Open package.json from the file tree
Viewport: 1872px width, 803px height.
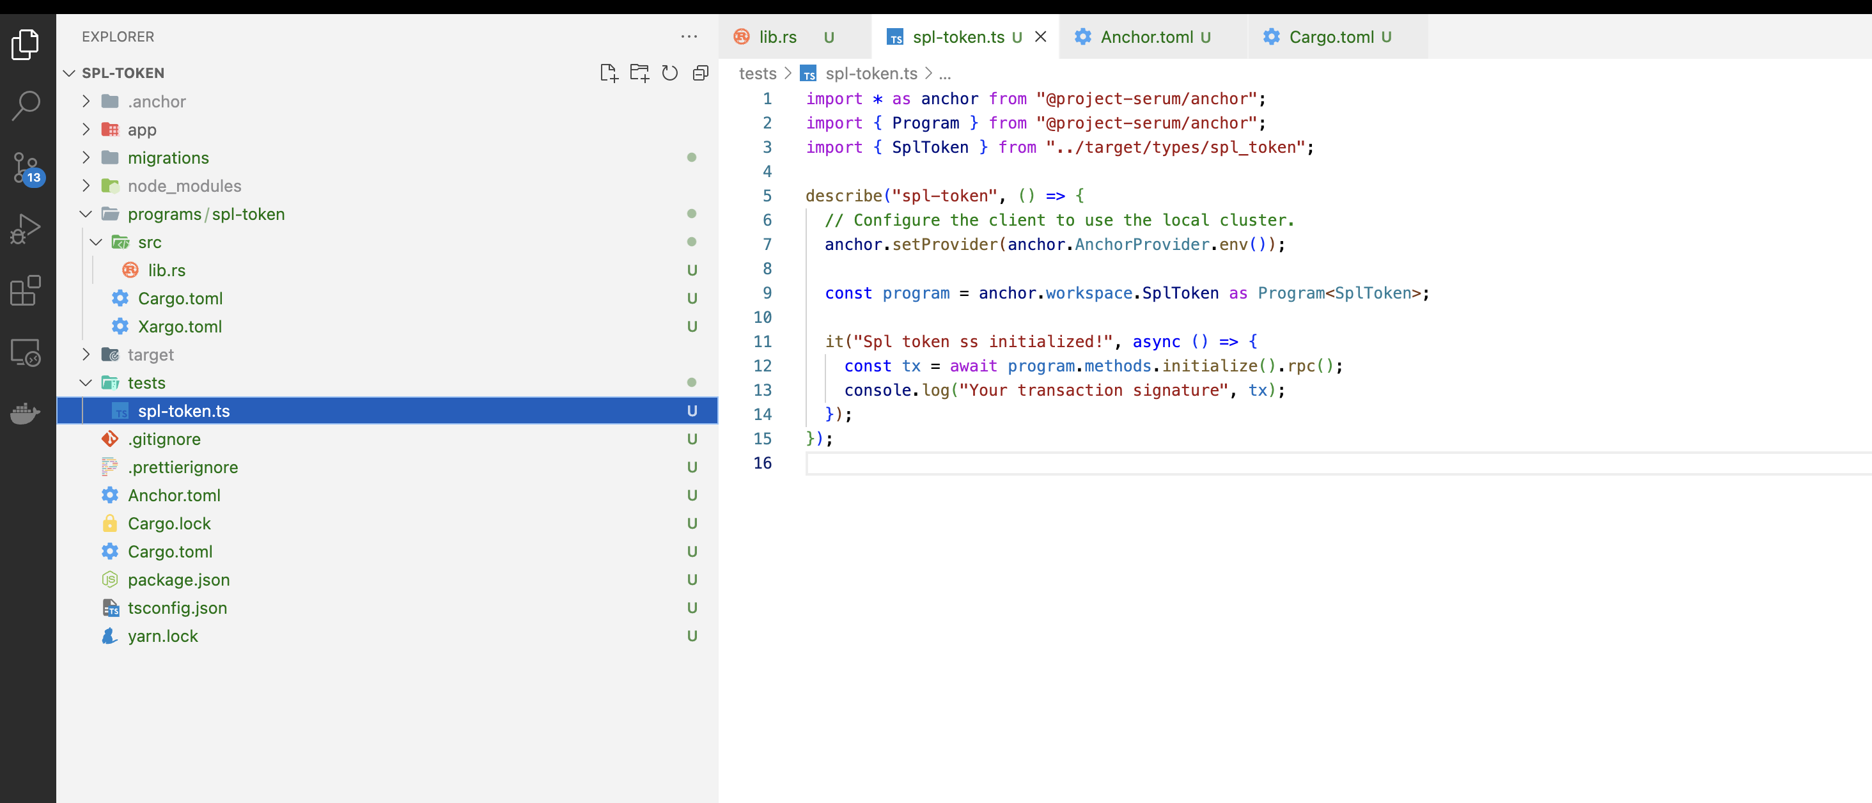click(179, 580)
